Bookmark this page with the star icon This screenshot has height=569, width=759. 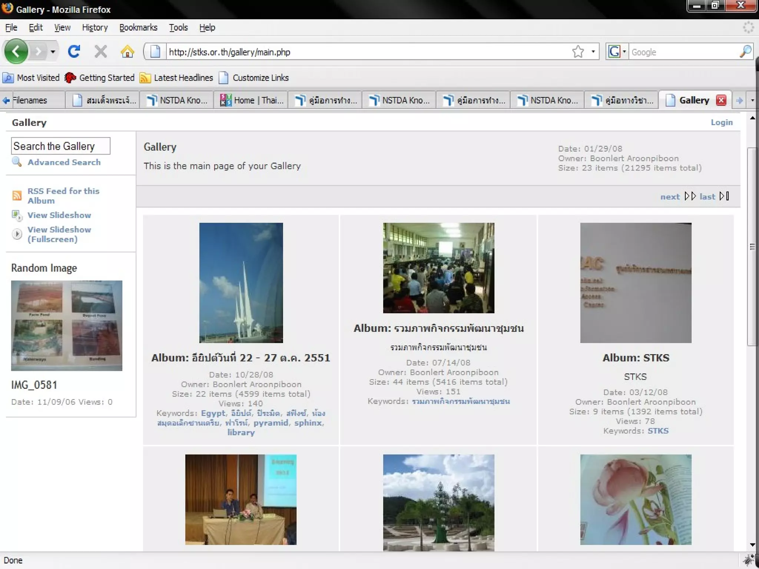578,51
